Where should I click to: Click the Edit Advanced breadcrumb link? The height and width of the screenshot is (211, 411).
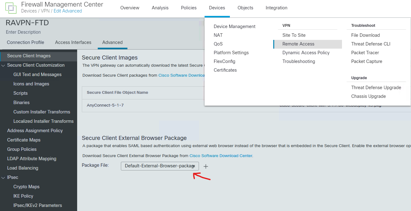(x=68, y=11)
